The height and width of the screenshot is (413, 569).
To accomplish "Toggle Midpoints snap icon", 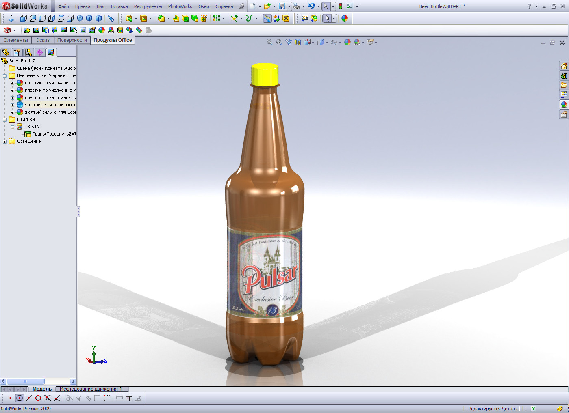I will tap(29, 398).
